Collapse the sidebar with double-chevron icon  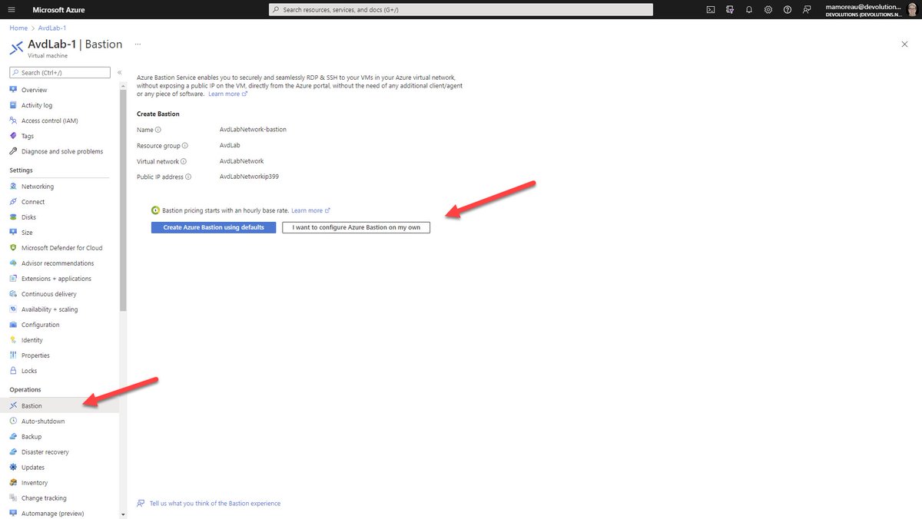pos(120,72)
